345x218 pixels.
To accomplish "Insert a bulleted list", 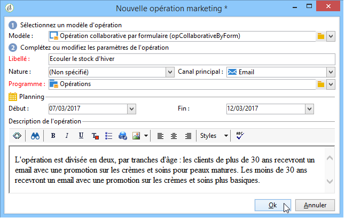I will coord(109,136).
